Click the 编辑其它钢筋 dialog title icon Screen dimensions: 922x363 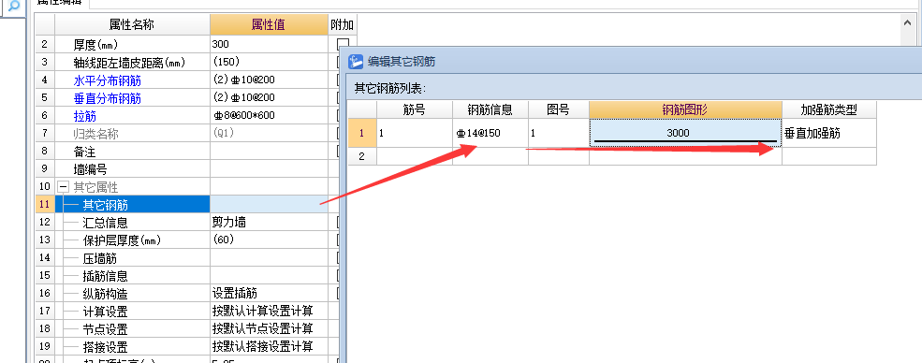[x=356, y=61]
